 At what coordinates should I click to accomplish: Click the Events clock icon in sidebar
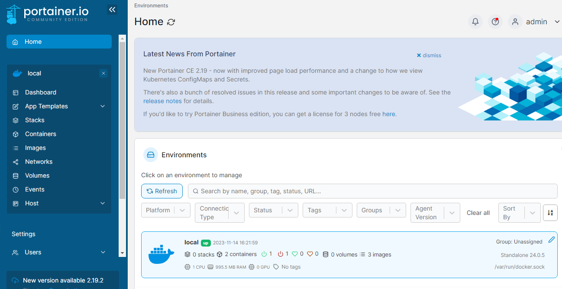(x=16, y=189)
